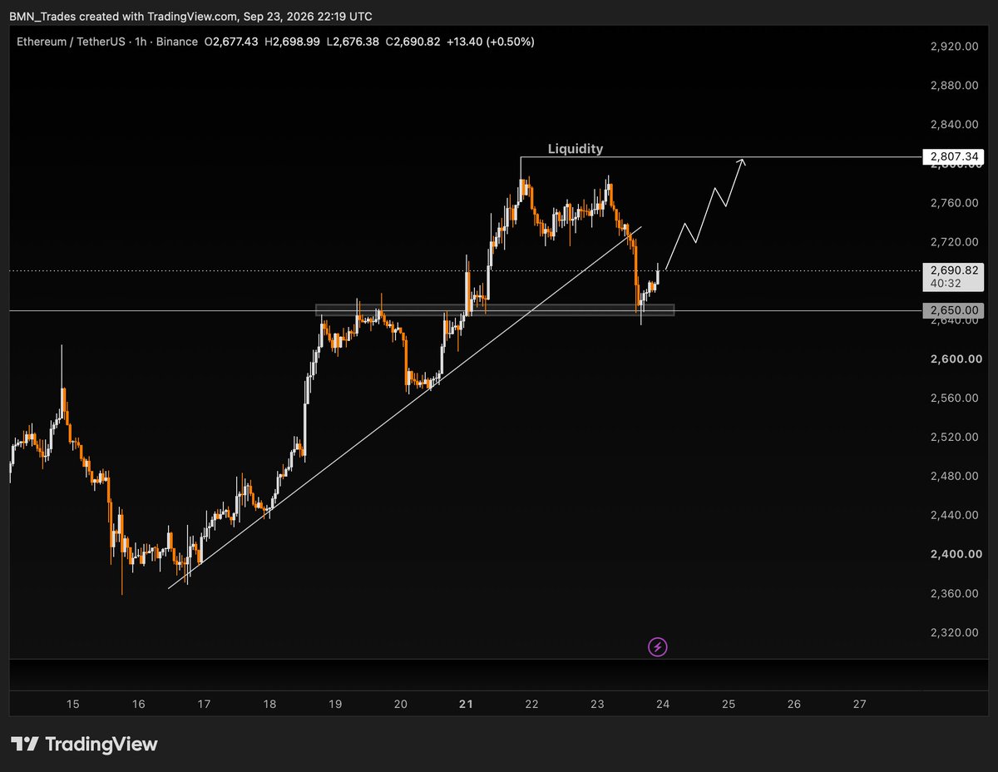This screenshot has width=998, height=772.
Task: Click the purple lightning bolt event icon
Action: point(658,646)
